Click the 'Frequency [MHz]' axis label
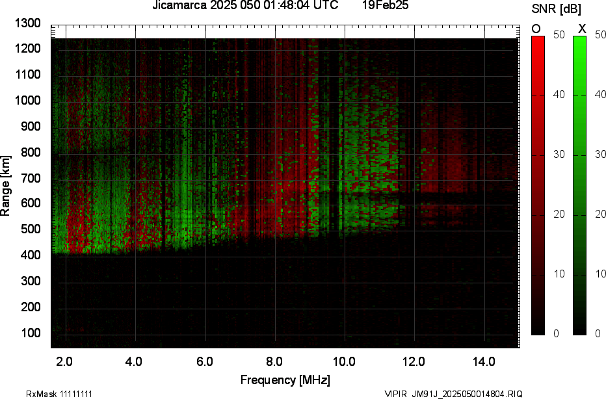 [x=285, y=380]
